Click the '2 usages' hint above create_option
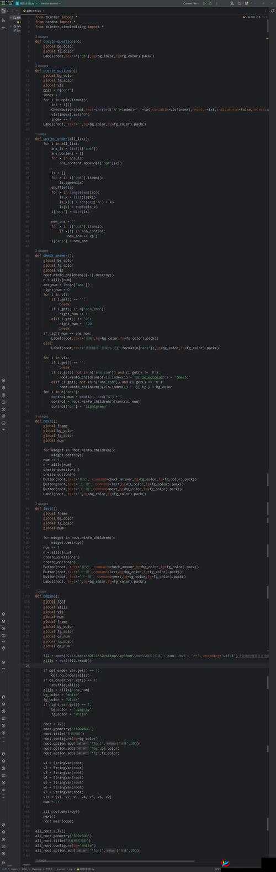Viewport: 276px width, 872px height. (x=41, y=66)
